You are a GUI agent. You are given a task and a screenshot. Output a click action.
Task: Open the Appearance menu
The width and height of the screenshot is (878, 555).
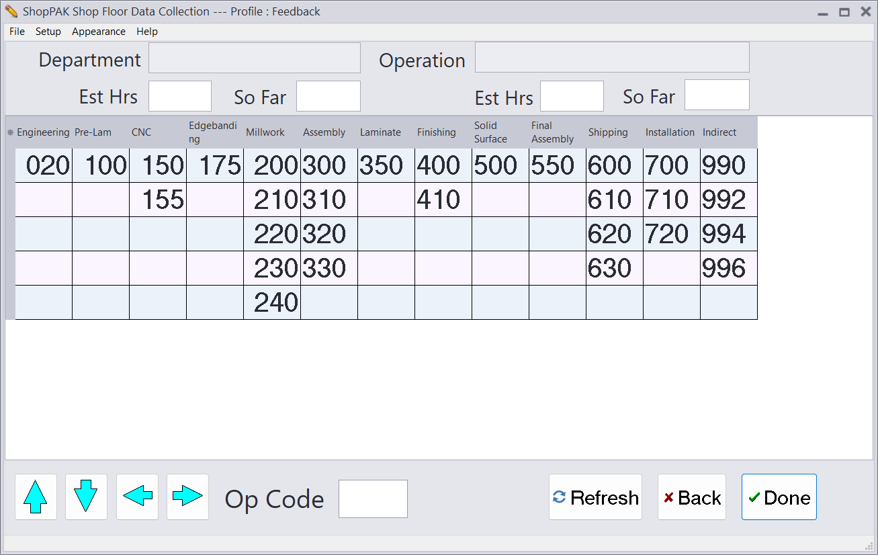(x=99, y=32)
